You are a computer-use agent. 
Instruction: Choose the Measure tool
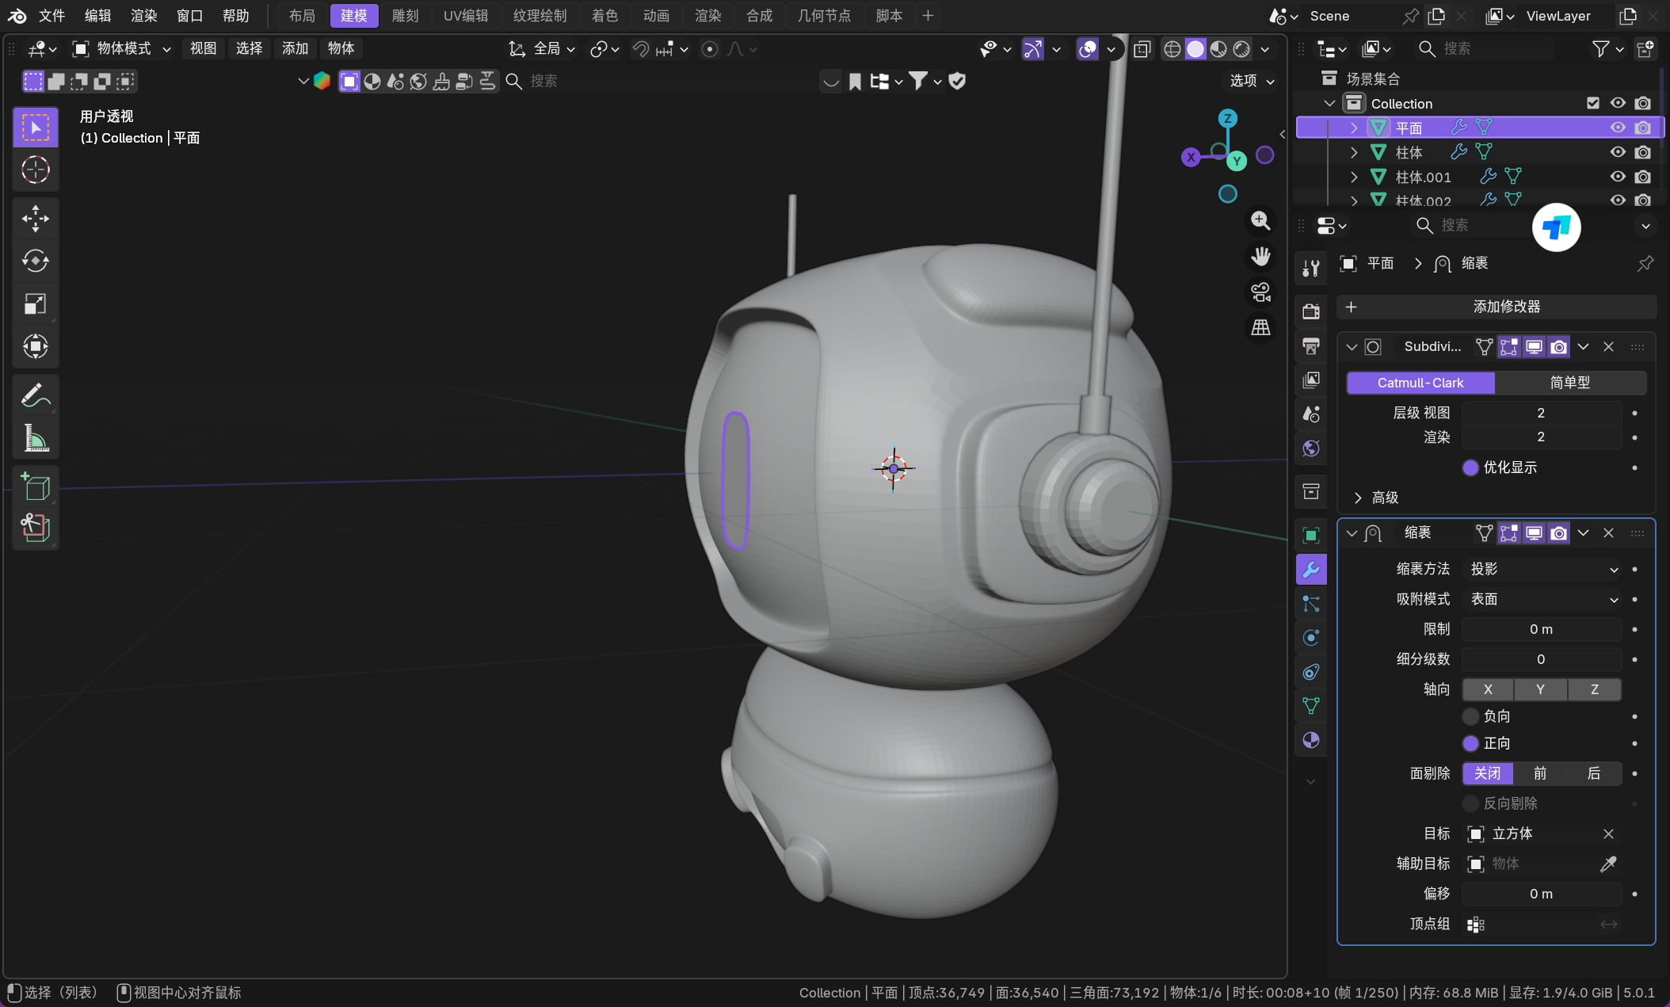(35, 437)
